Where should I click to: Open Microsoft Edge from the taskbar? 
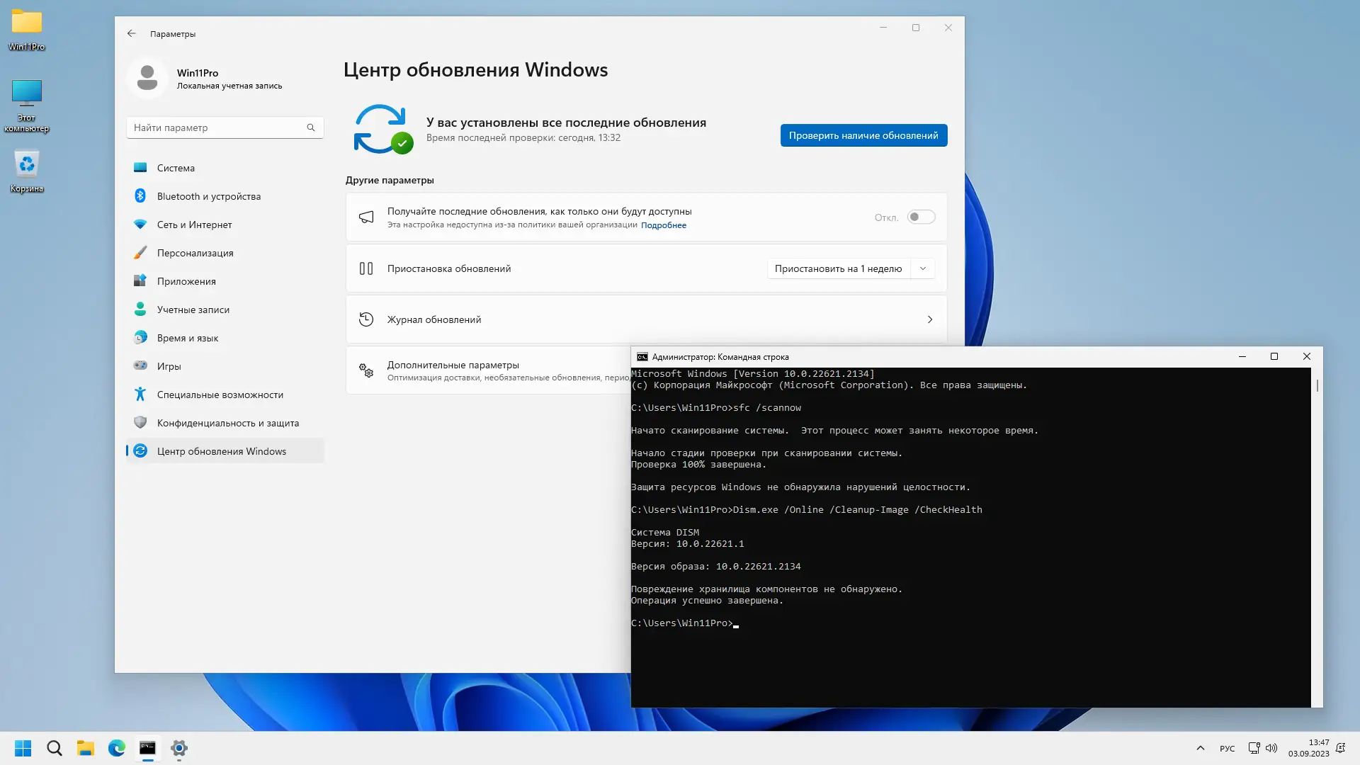click(116, 748)
